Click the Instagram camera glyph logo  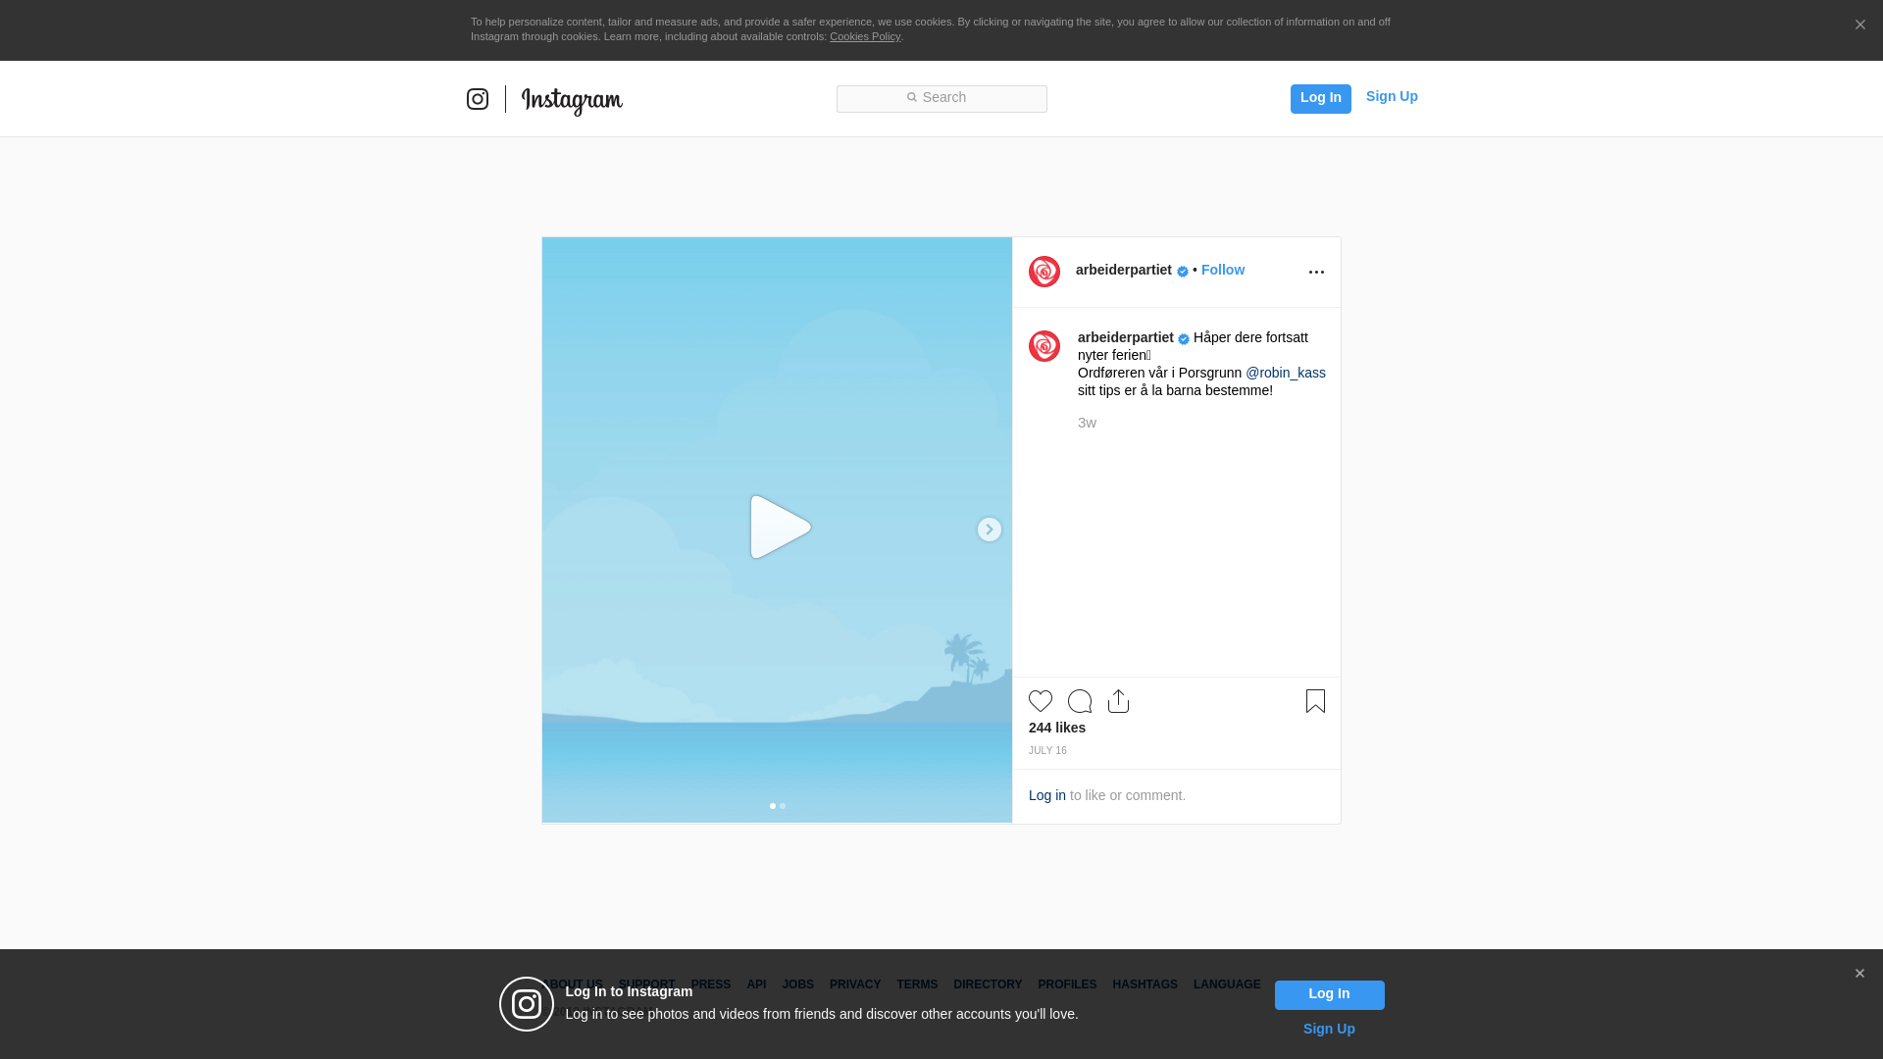pyautogui.click(x=478, y=99)
